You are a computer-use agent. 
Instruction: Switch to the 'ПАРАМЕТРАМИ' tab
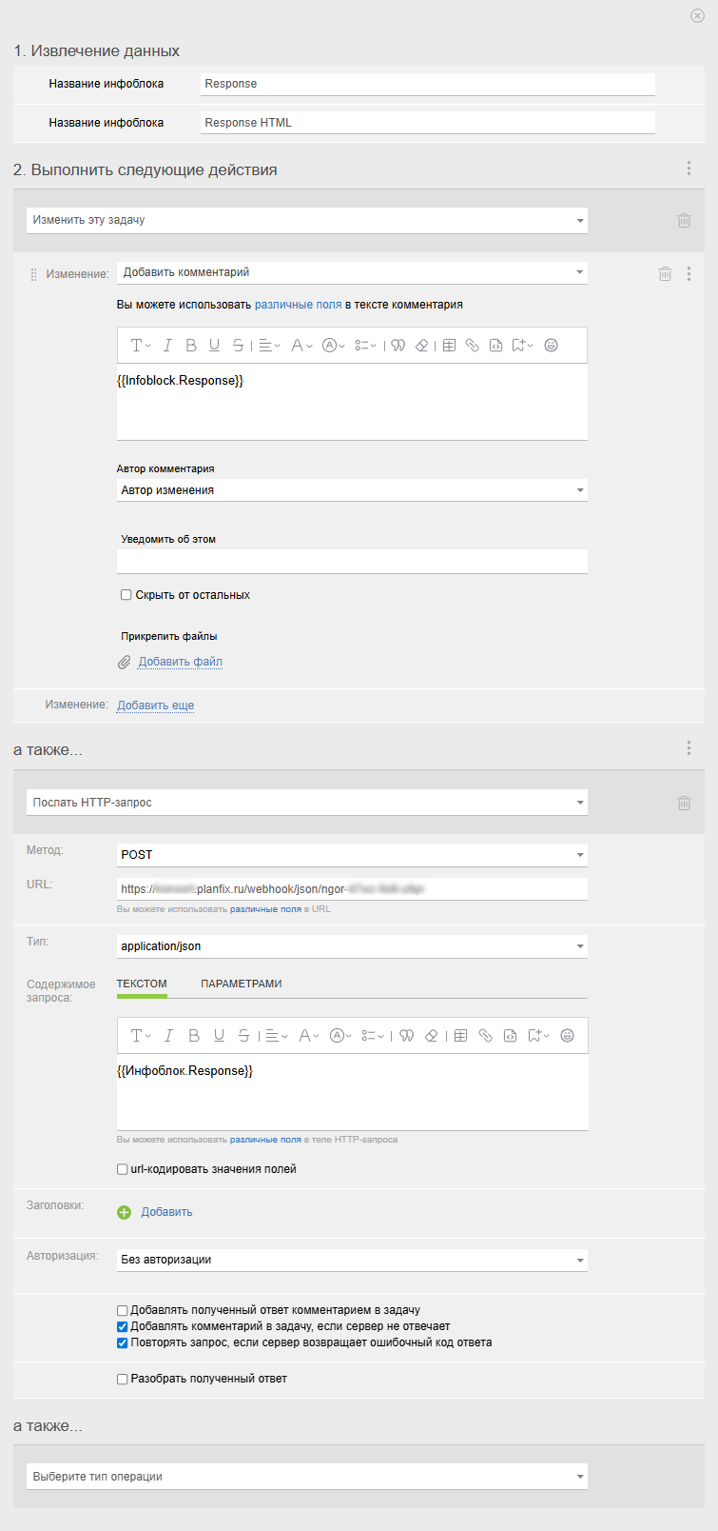[242, 984]
